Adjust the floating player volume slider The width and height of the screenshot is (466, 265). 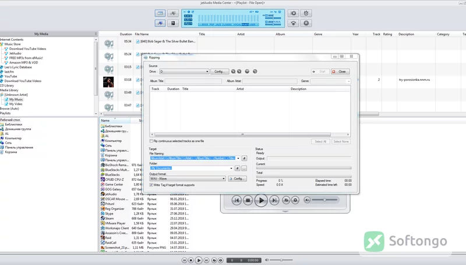(x=324, y=200)
